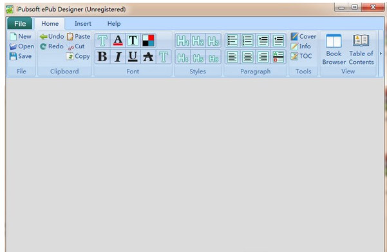
Task: Open the File menu
Action: pos(20,23)
